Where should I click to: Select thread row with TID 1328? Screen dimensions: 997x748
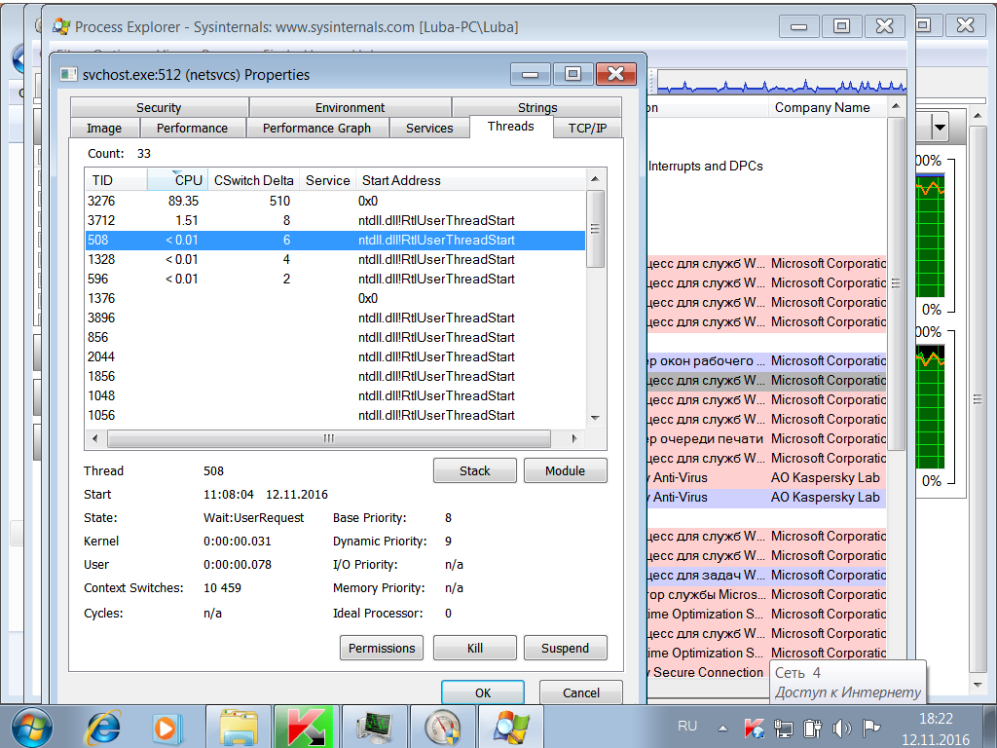[x=335, y=259]
